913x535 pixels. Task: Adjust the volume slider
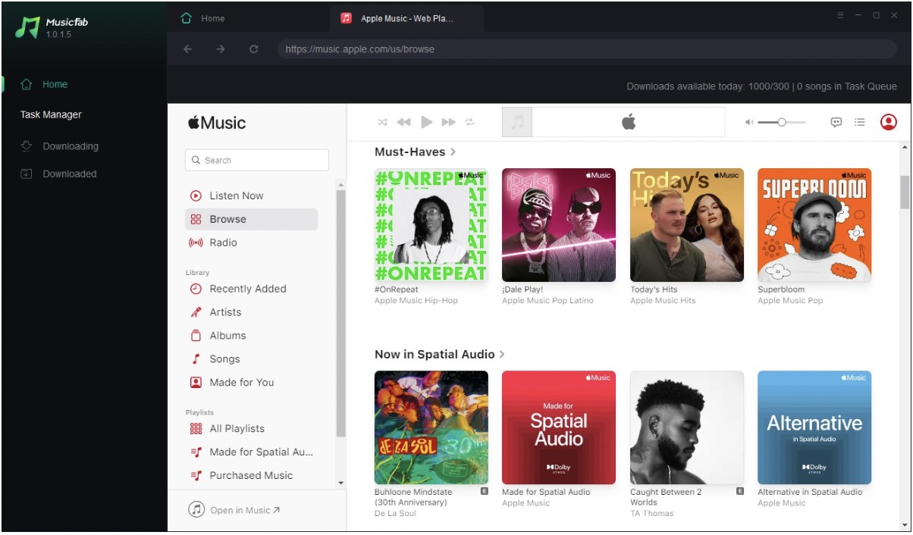(782, 122)
